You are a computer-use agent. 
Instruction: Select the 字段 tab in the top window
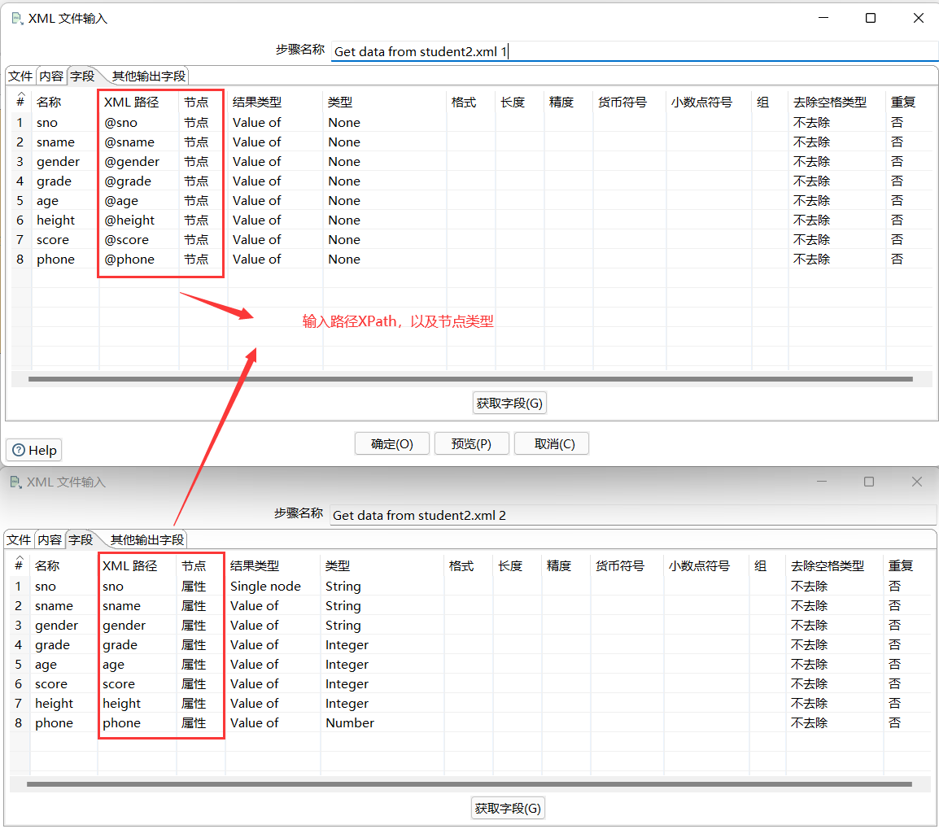(x=83, y=76)
